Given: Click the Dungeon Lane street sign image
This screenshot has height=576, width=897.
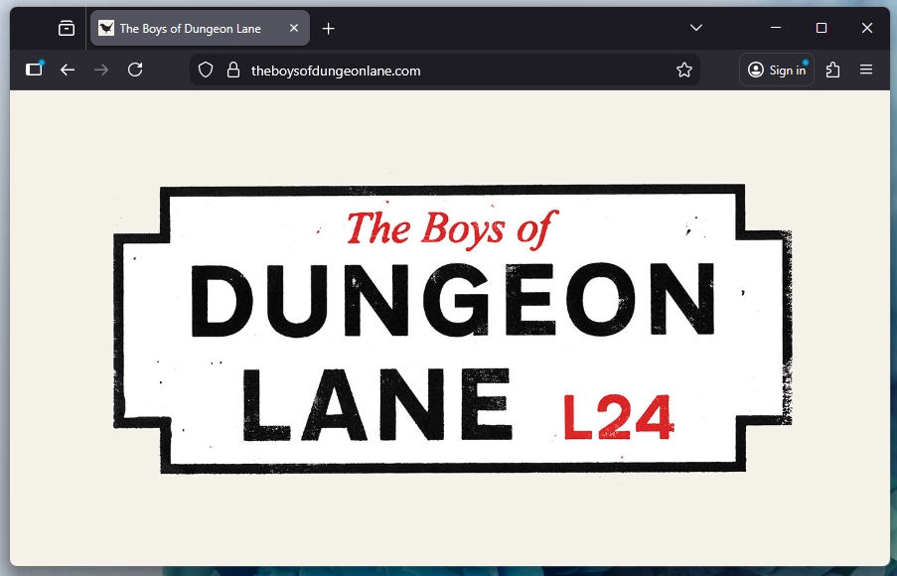Looking at the screenshot, I should click(x=452, y=328).
